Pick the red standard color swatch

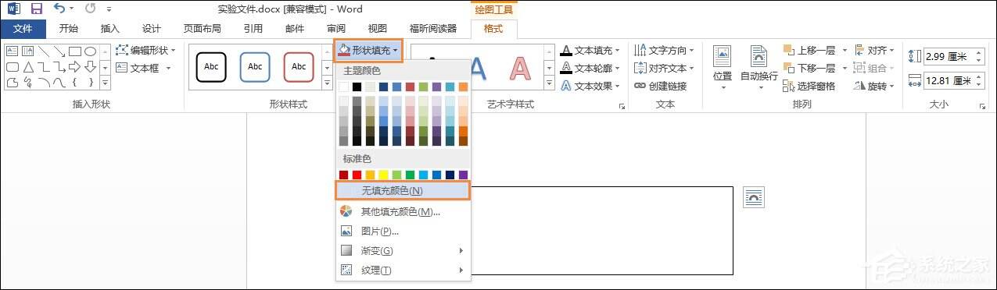(x=357, y=175)
